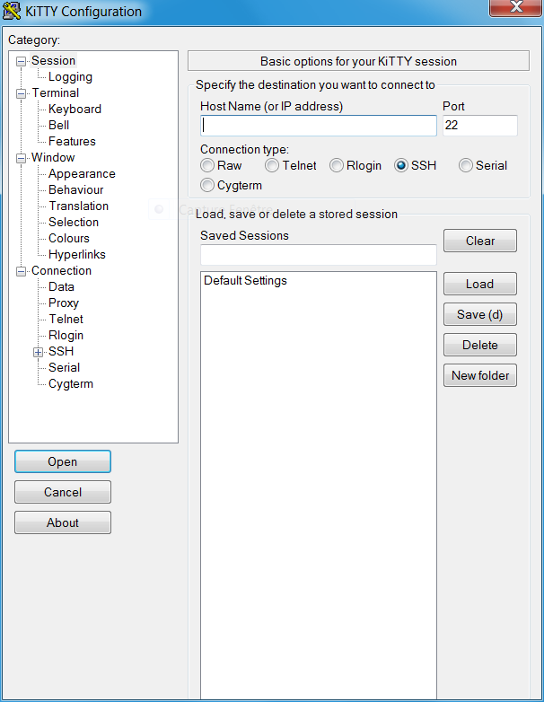Open the Bell category
The height and width of the screenshot is (702, 544).
click(58, 126)
